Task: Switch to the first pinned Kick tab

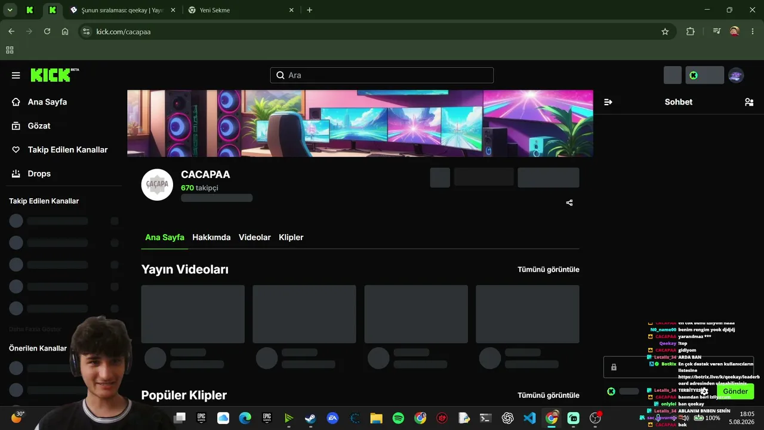Action: click(x=30, y=10)
